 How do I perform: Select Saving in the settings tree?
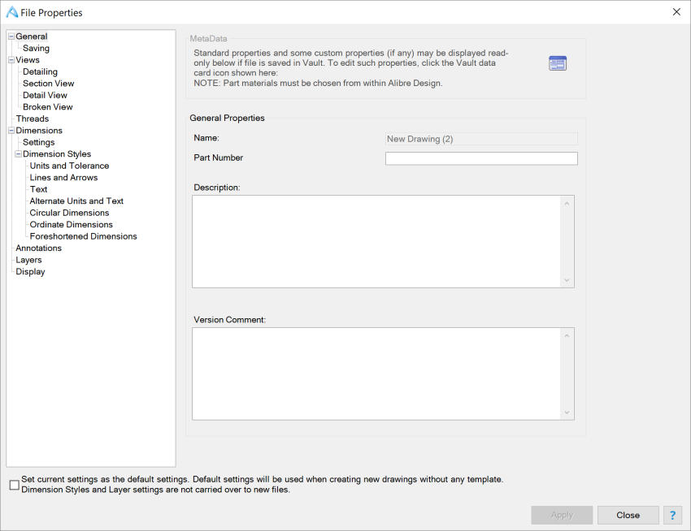(x=36, y=49)
